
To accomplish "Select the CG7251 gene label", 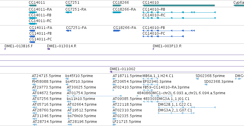I will (72, 3).
